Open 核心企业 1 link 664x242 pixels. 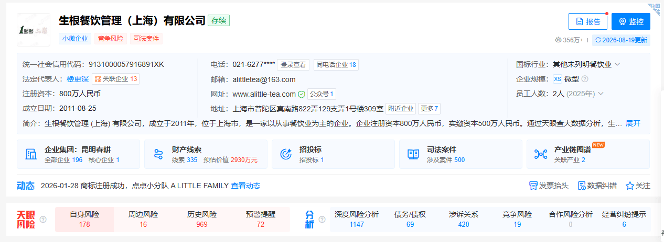tap(104, 159)
